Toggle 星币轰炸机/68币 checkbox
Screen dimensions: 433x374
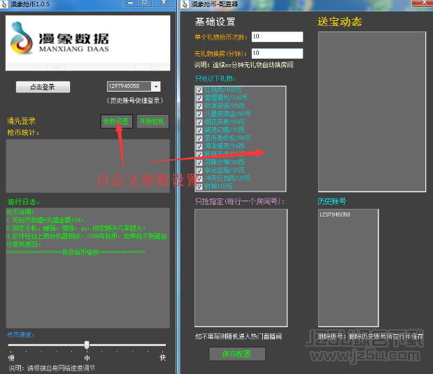coord(199,138)
